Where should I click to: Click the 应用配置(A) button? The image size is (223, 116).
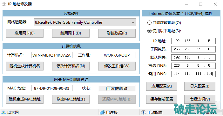pos(162,86)
